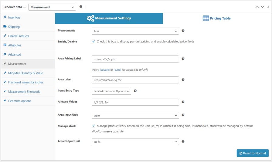
Task: Click the help icon for Area Output Unit
Action: point(183,141)
